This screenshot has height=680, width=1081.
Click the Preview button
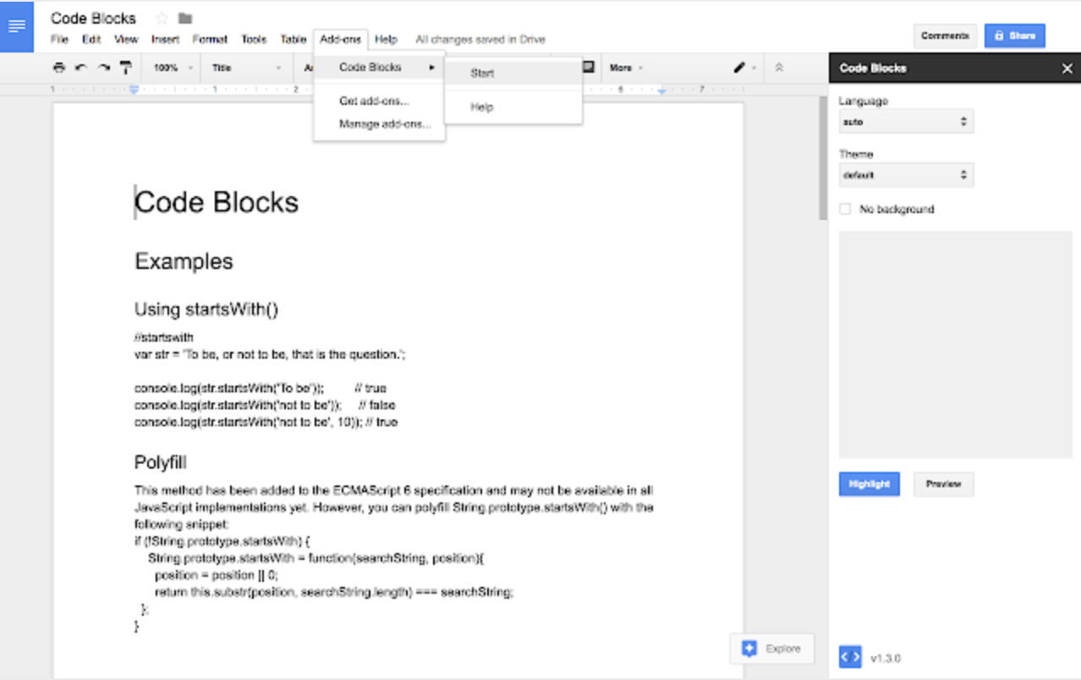[943, 484]
